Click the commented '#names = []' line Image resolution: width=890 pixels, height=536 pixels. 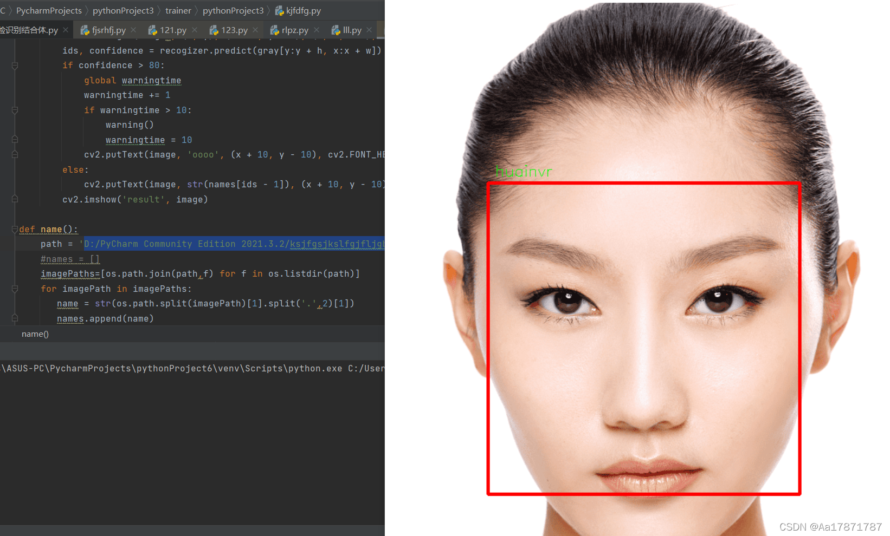(70, 259)
